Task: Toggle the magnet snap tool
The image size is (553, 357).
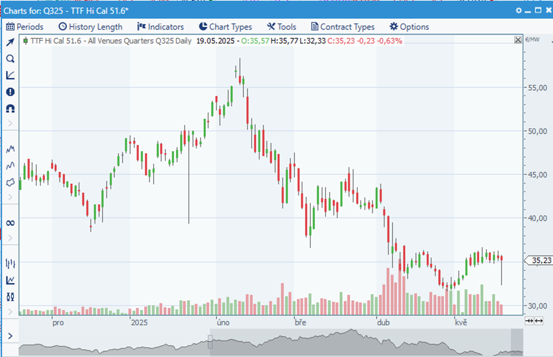Action: pos(10,108)
